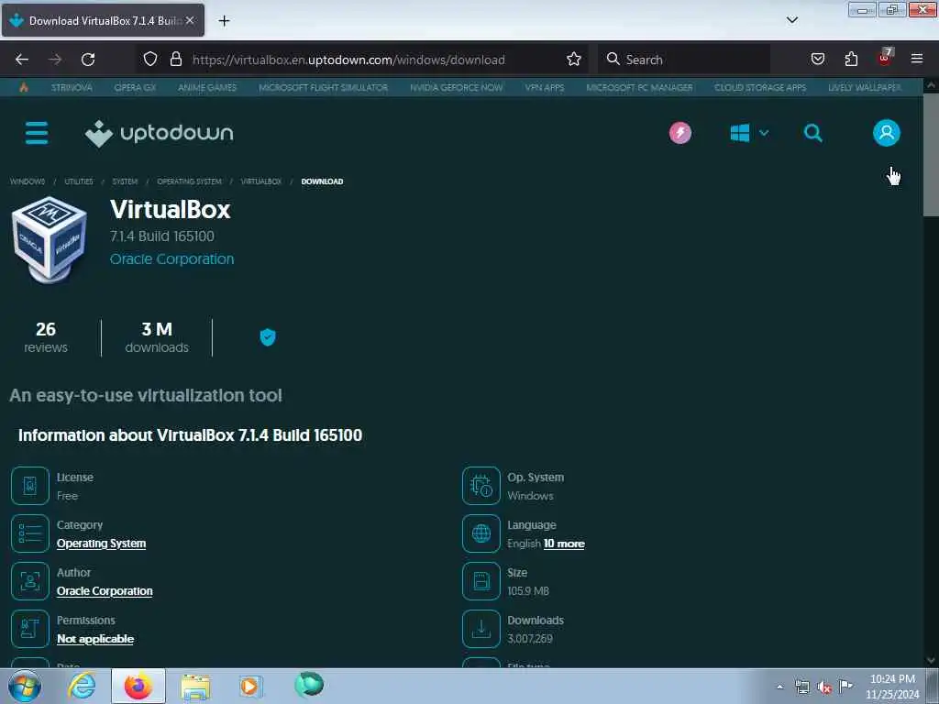Screen dimensions: 939x704
Task: Open Oracle Corporation author link
Action: tap(105, 591)
